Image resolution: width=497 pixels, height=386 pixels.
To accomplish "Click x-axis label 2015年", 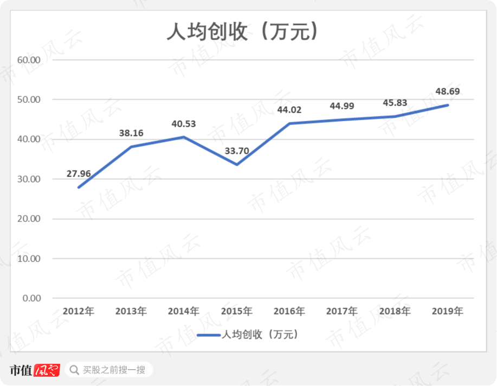I will coord(237,311).
